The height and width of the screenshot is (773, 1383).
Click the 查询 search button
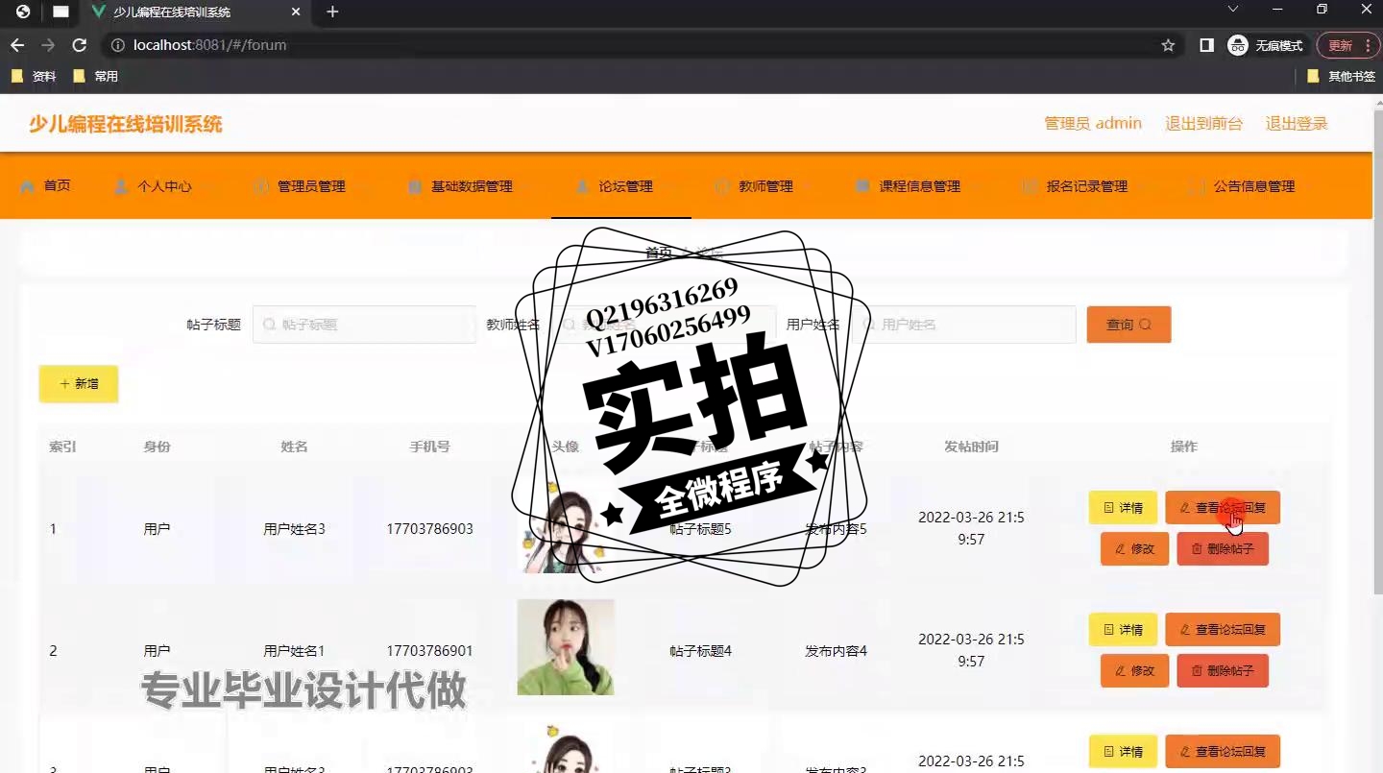[x=1128, y=325]
